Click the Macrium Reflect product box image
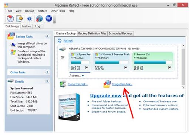The height and width of the screenshot is (135, 193). click(x=69, y=107)
